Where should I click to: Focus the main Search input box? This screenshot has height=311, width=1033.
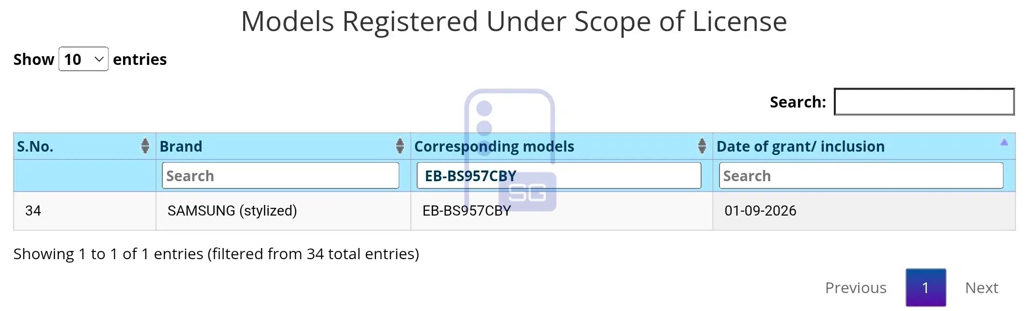(924, 102)
